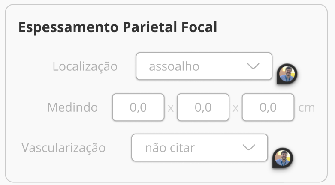Click the user photo in the upper comment pin
Viewport: 335px width, 185px height.
pos(287,73)
